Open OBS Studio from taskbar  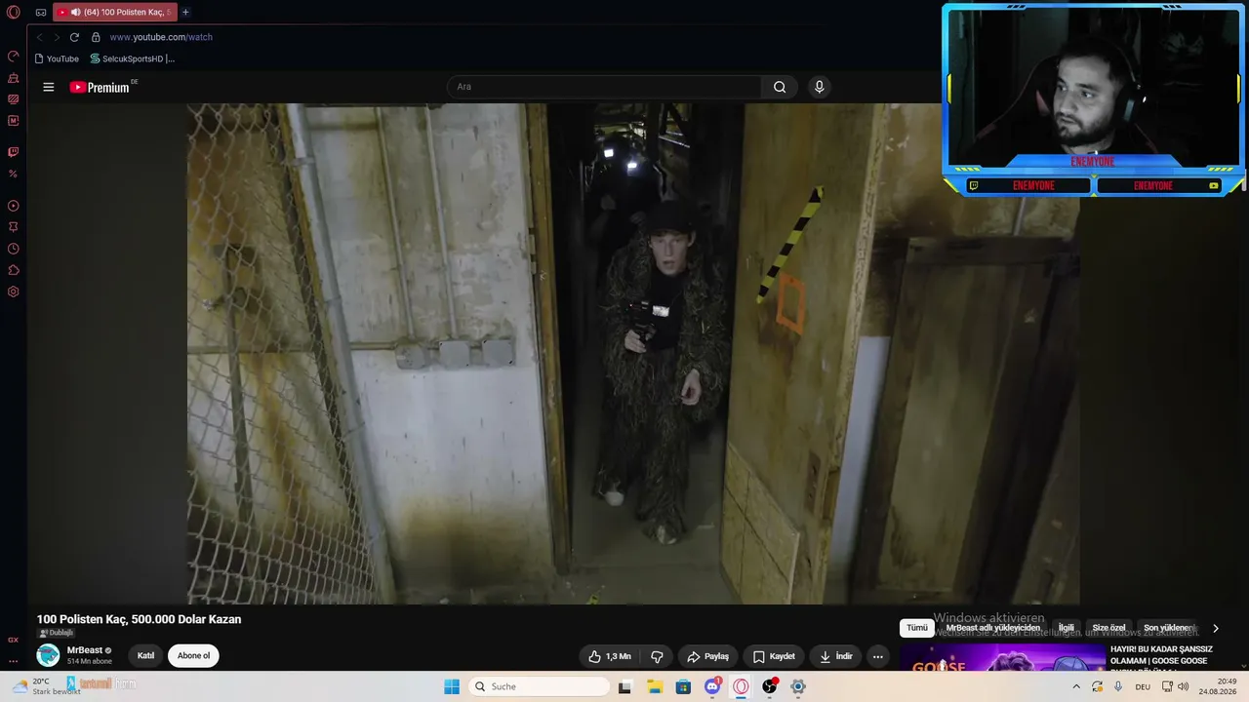pyautogui.click(x=770, y=686)
